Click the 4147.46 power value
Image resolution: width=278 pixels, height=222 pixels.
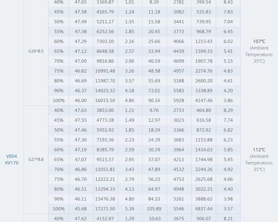(204, 101)
